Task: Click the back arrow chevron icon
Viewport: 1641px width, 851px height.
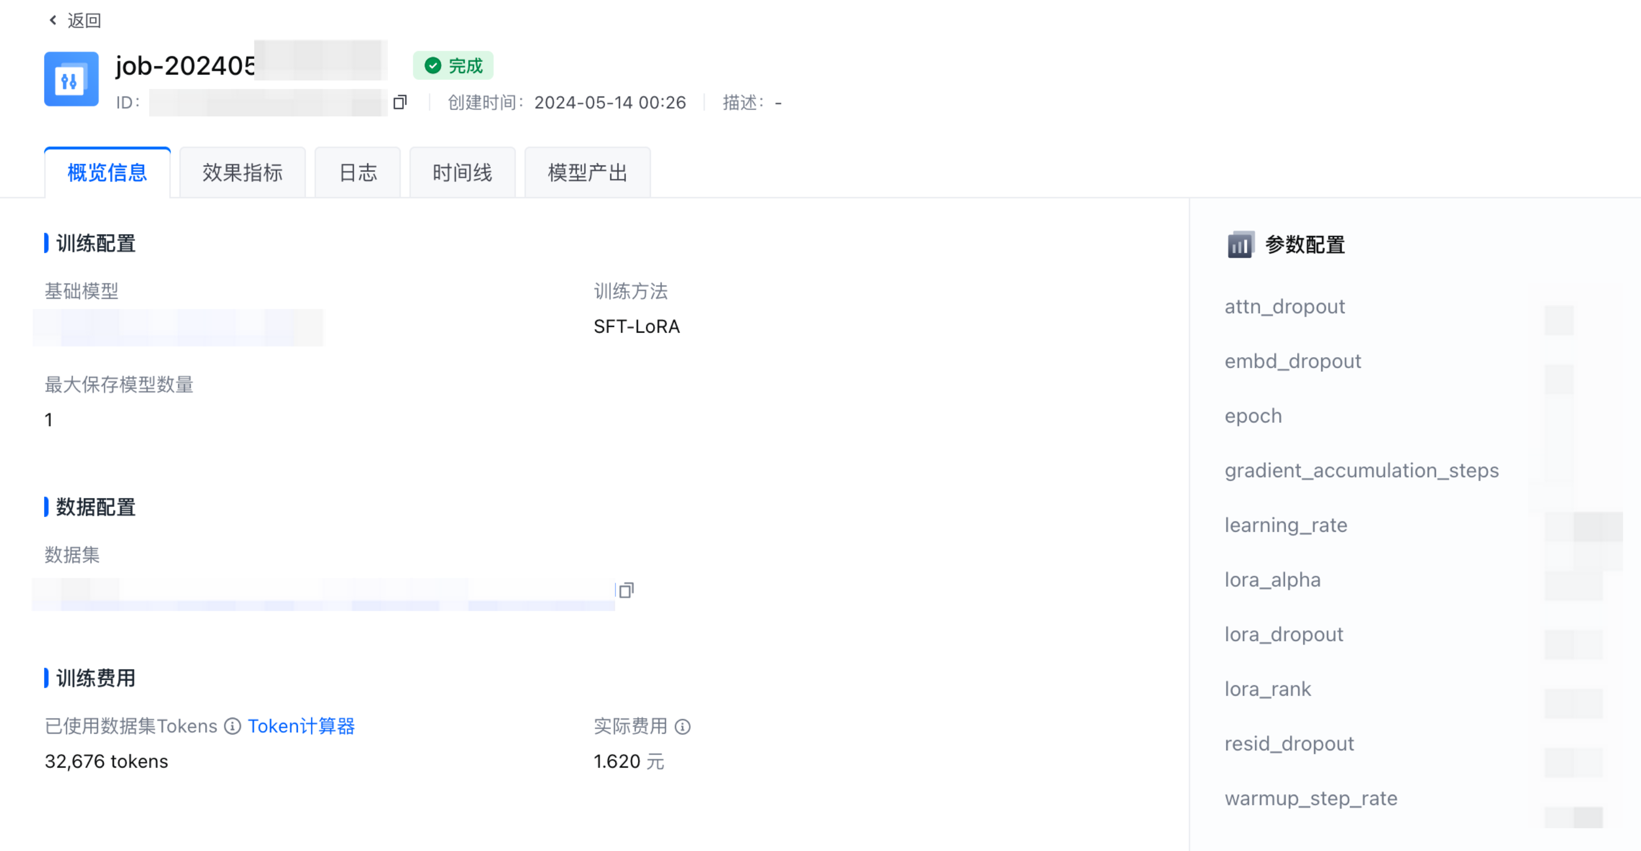Action: tap(53, 20)
